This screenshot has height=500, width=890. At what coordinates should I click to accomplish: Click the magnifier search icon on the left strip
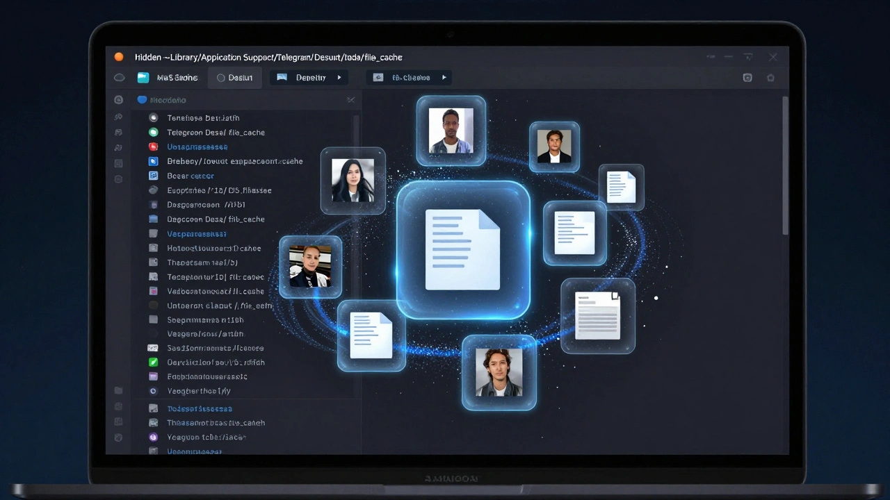[x=118, y=117]
